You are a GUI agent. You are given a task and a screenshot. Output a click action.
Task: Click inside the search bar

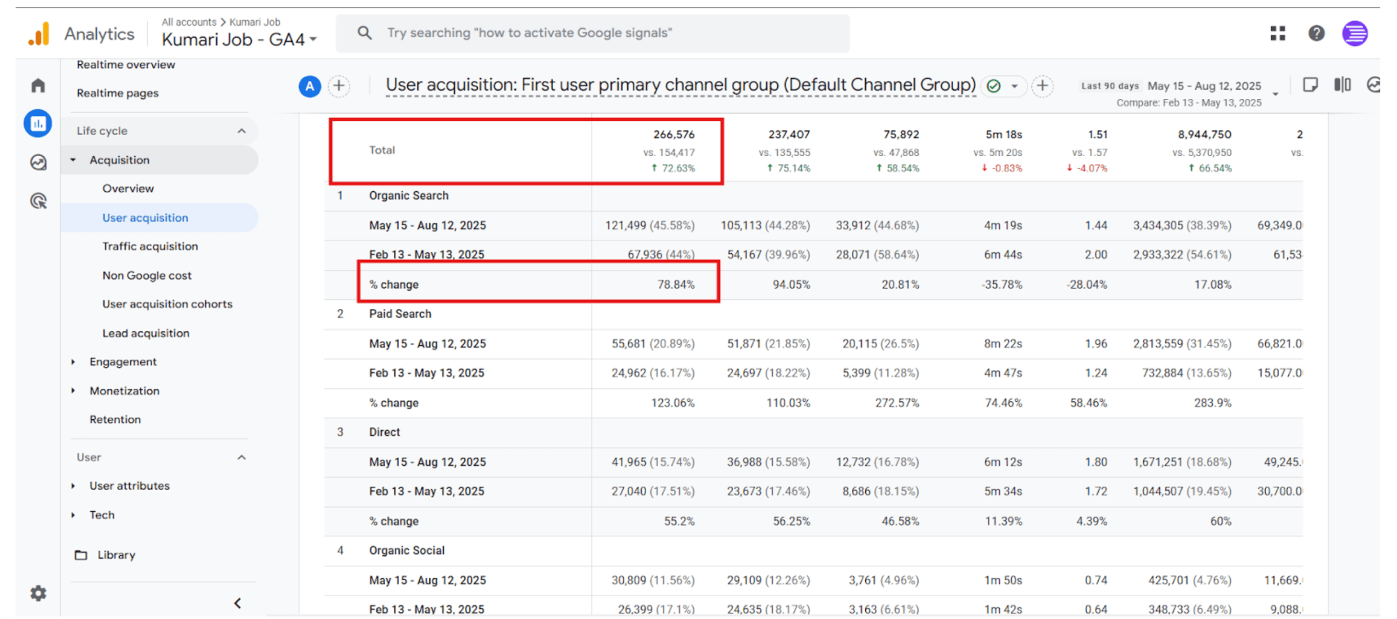tap(592, 33)
